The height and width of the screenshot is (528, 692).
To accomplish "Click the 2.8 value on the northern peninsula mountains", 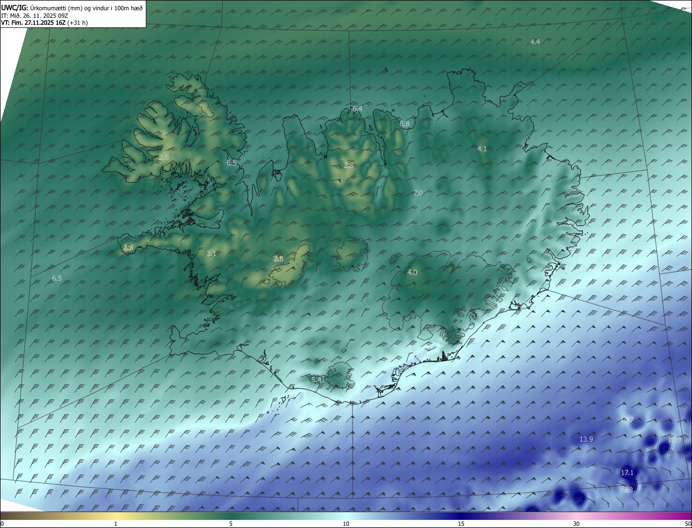I will point(349,165).
